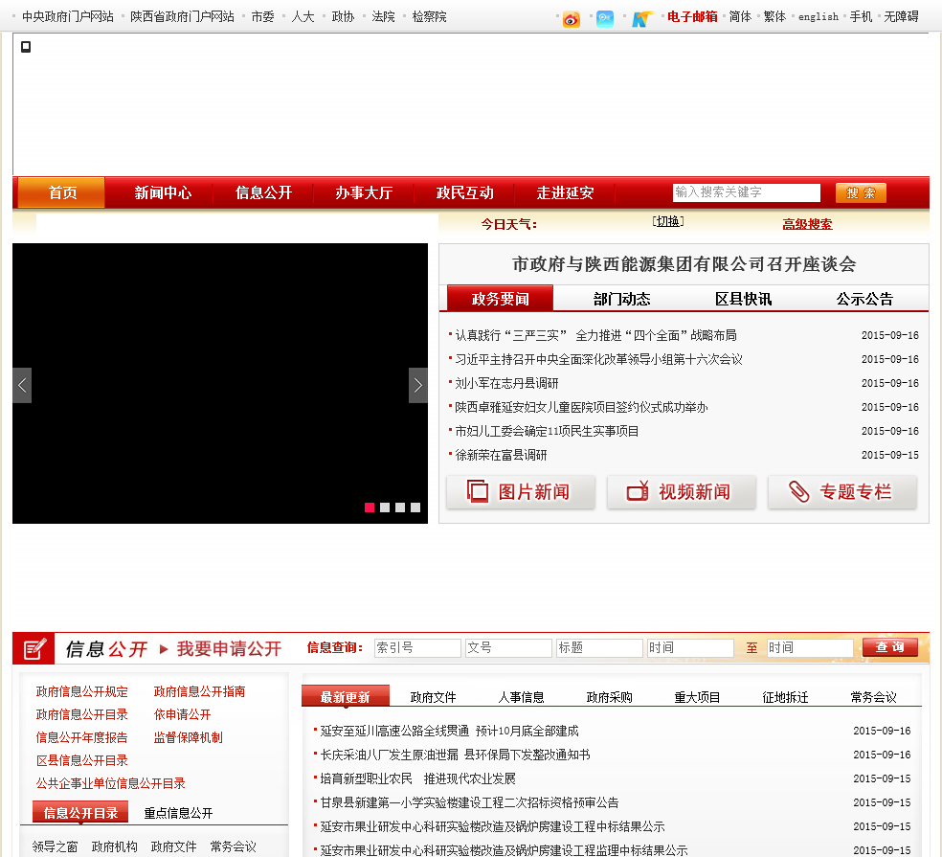Select the second slideshow dot
The width and height of the screenshot is (942, 857).
pyautogui.click(x=385, y=507)
